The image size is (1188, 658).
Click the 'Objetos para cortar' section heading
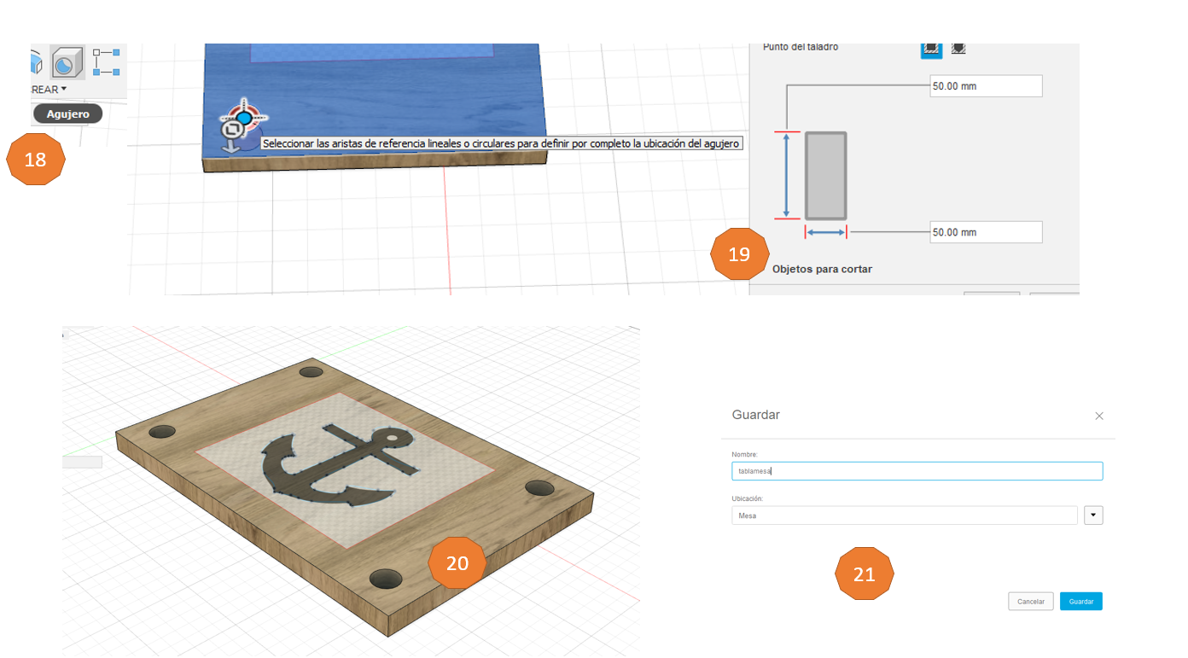pos(822,269)
